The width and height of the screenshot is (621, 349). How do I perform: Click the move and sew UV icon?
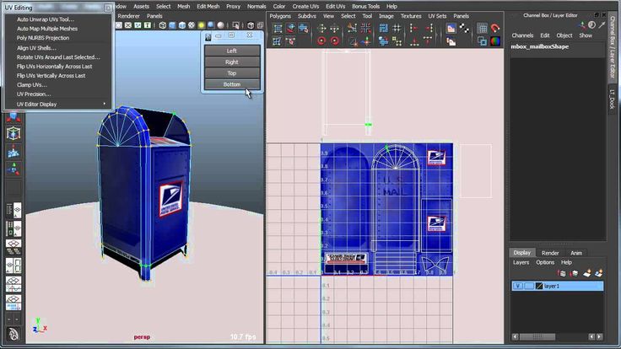[x=365, y=40]
